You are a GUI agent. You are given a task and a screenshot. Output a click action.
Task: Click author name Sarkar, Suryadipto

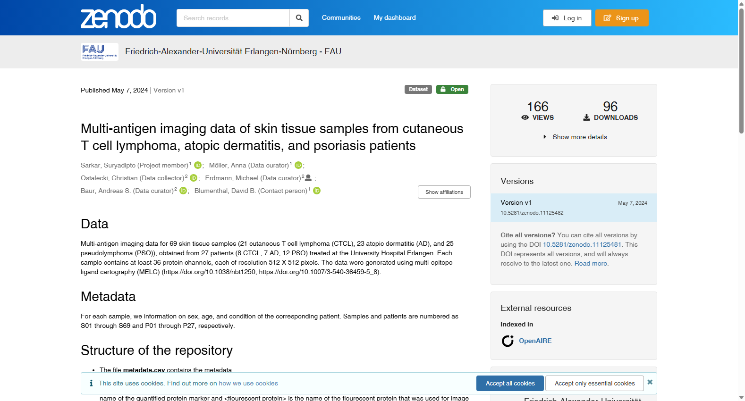135,165
